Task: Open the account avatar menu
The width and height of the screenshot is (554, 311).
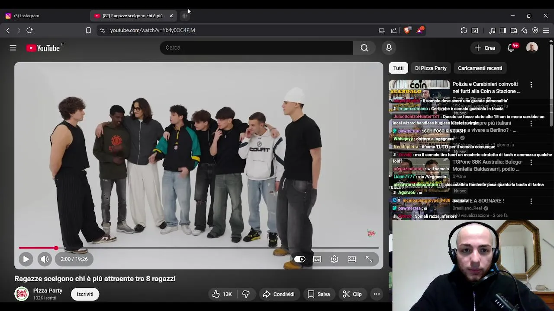Action: pyautogui.click(x=532, y=48)
